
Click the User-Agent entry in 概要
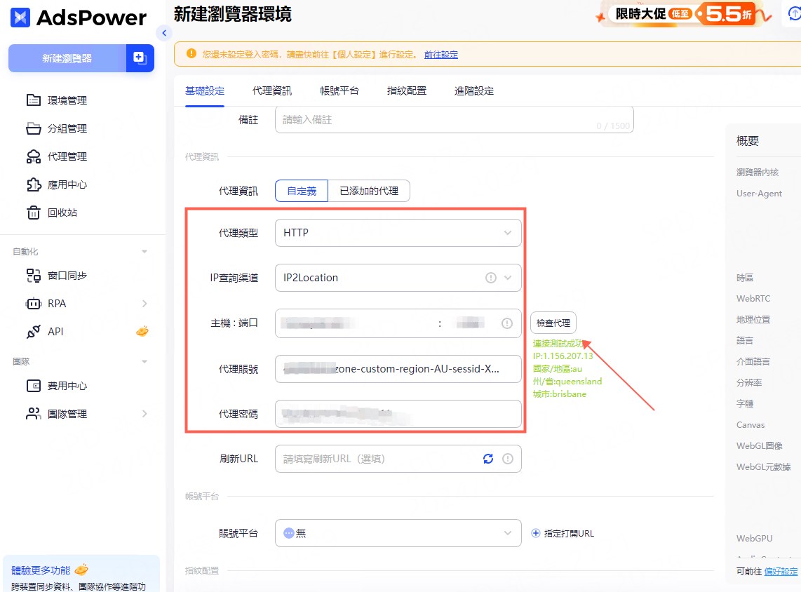pyautogui.click(x=759, y=194)
